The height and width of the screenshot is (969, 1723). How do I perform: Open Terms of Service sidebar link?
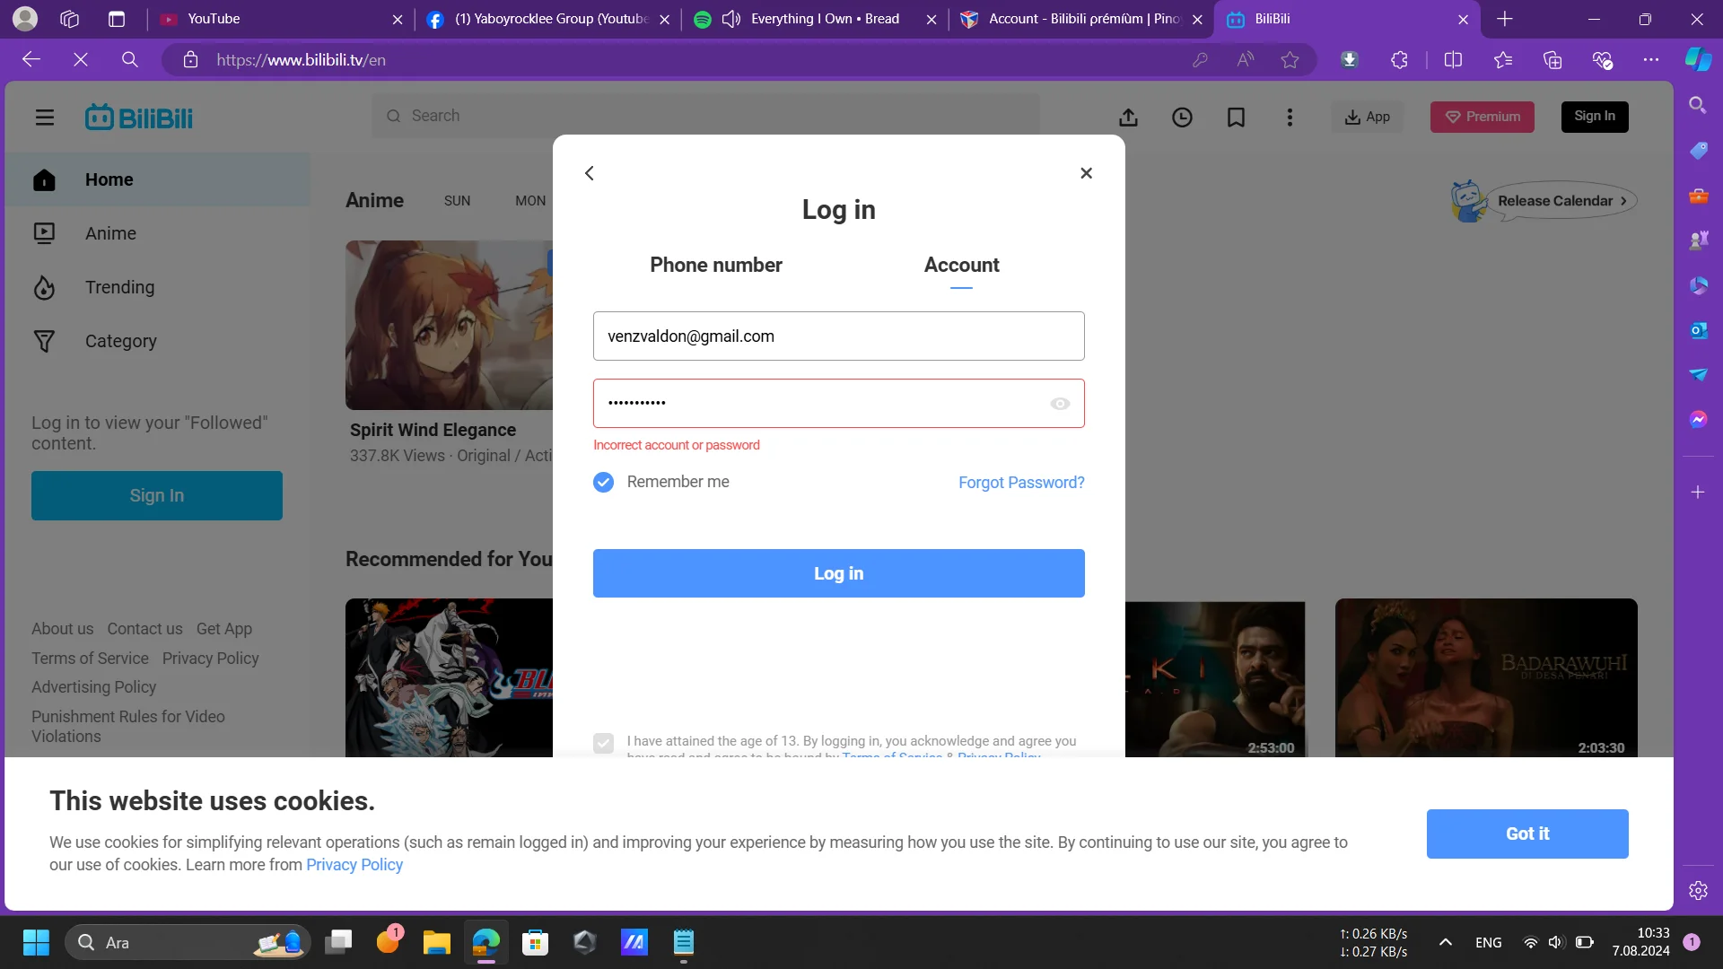coord(90,659)
